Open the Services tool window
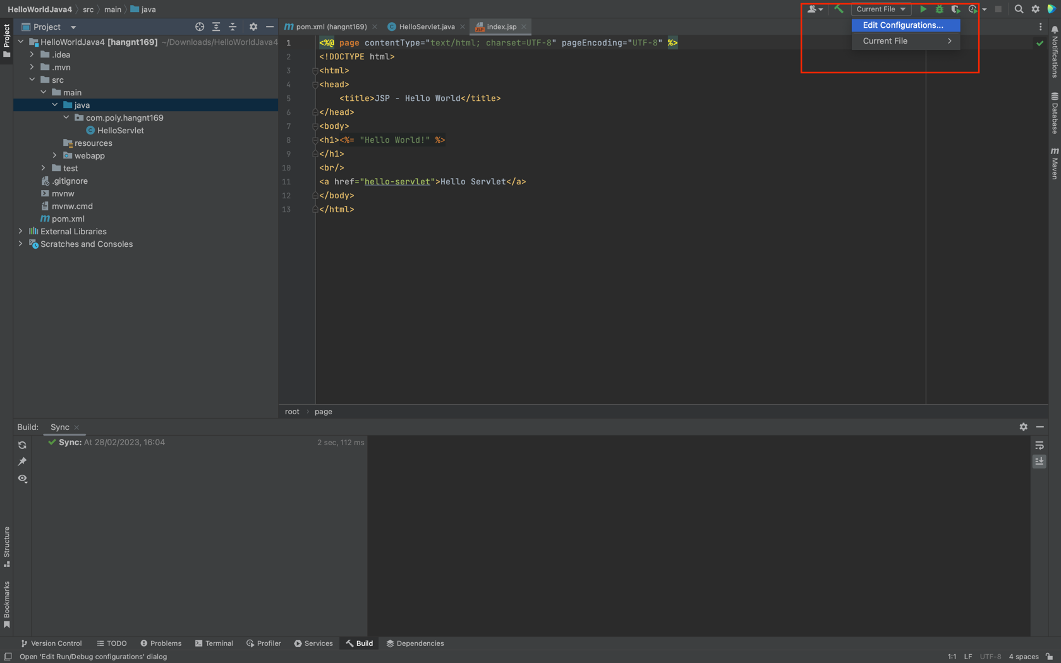1061x663 pixels. 313,643
